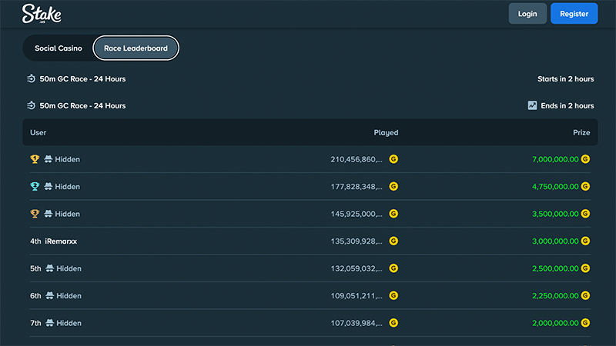Expand the race that starts in 2 hours
616x346 pixels.
click(x=310, y=79)
